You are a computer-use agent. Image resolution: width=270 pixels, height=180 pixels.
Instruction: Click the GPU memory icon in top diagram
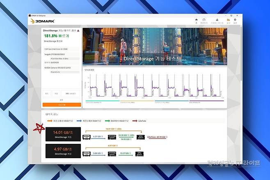click(x=140, y=136)
